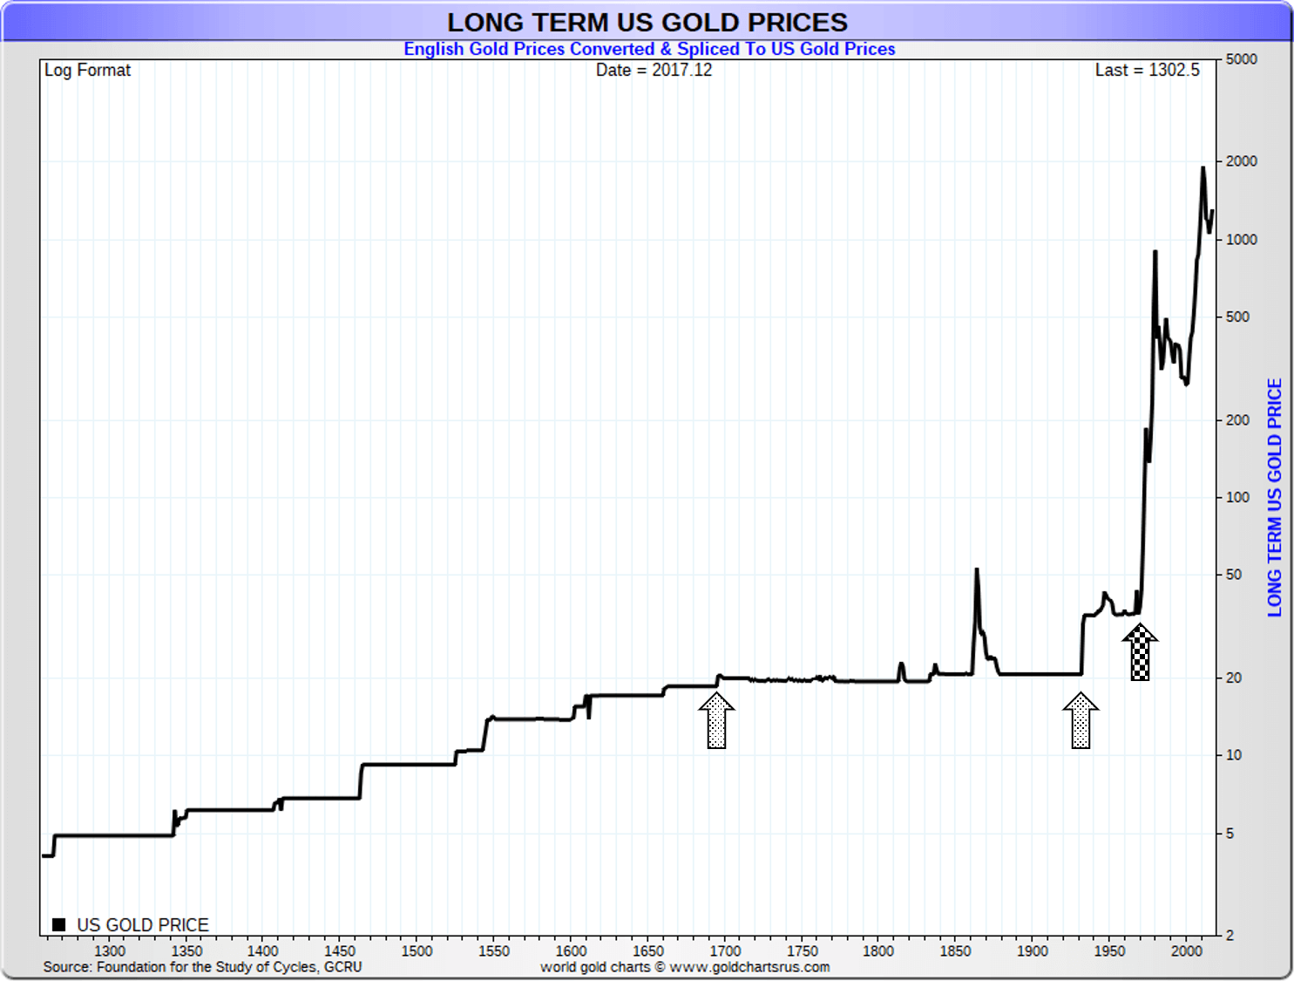1294x981 pixels.
Task: Click the dotted up arrow near year 1930
Action: [x=1081, y=720]
